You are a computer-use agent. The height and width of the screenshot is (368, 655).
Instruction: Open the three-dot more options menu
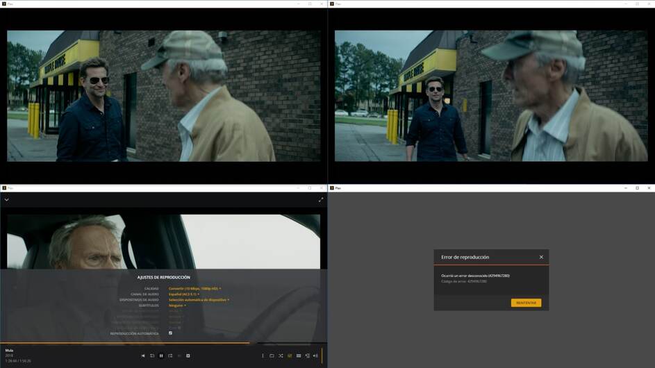point(263,356)
